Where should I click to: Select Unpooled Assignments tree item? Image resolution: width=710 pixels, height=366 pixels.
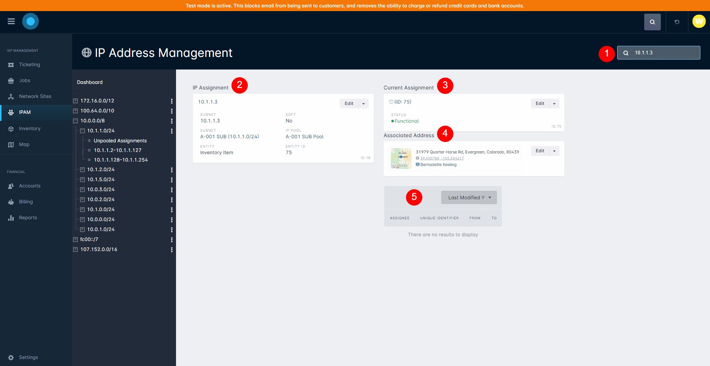[120, 141]
